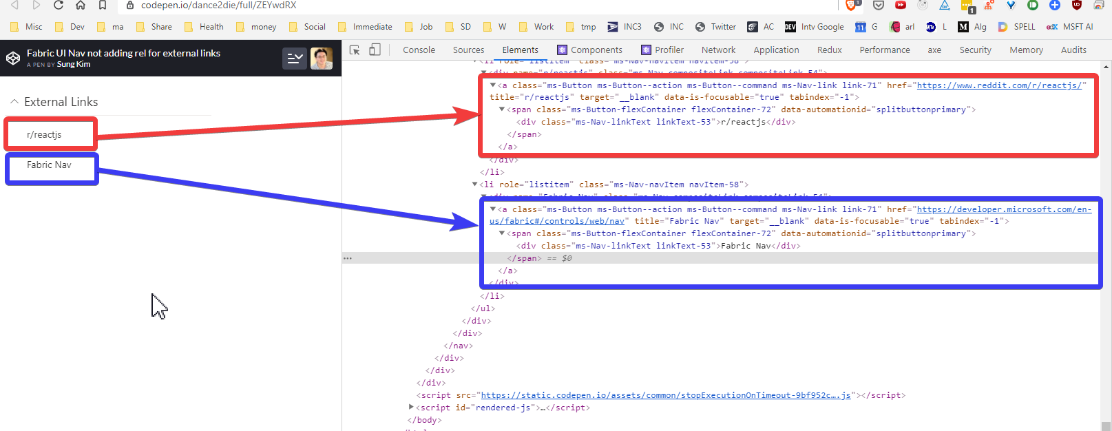Open the red YouTube-style extension icon
The width and height of the screenshot is (1112, 431).
coord(900,5)
